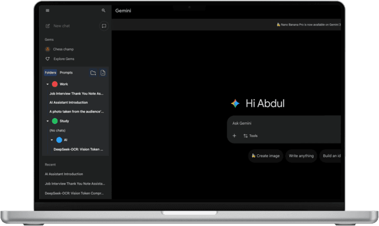Click the red Work folder color dot
Image resolution: width=379 pixels, height=226 pixels.
[55, 84]
